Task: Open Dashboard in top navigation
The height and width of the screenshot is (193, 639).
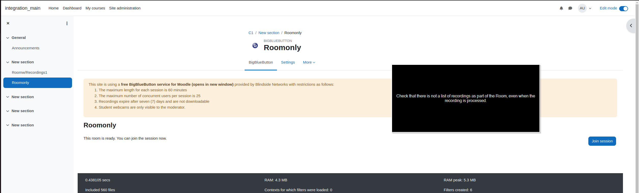Action: pyautogui.click(x=72, y=8)
